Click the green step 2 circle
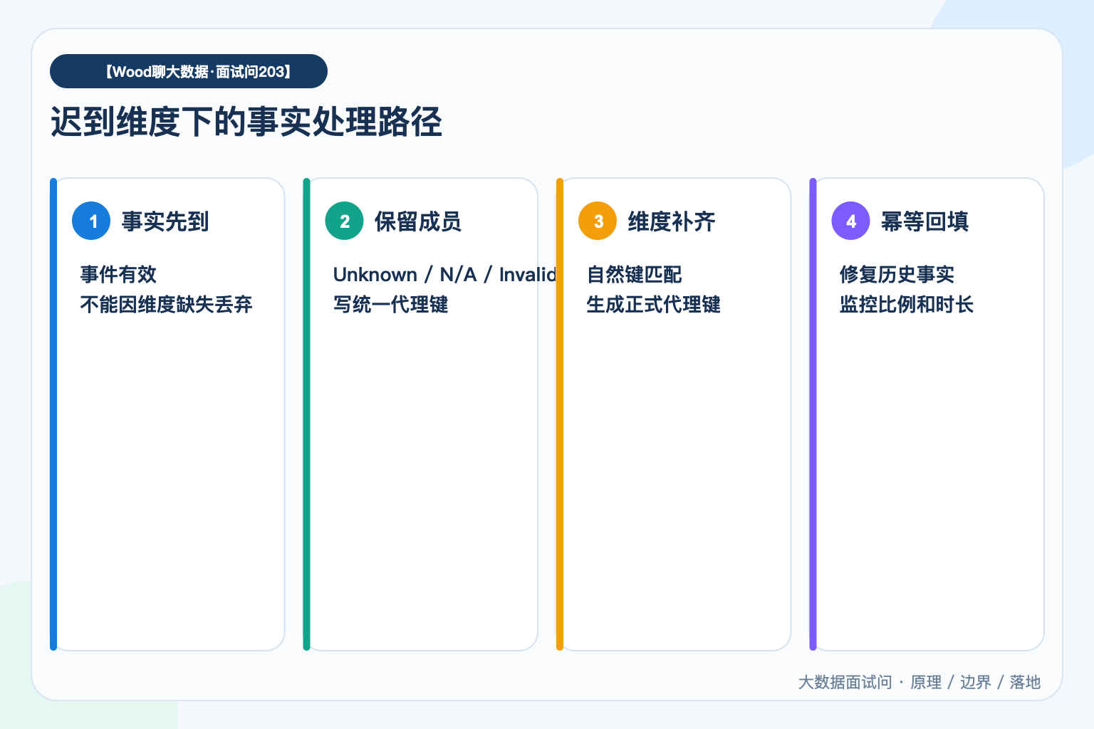The image size is (1094, 729). coord(345,221)
